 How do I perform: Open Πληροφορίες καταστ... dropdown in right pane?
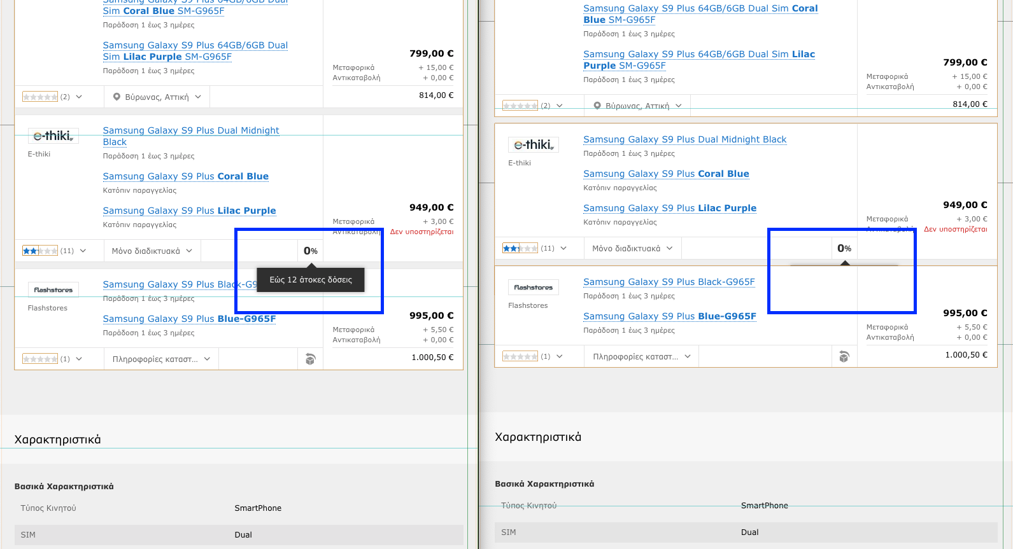pyautogui.click(x=642, y=356)
